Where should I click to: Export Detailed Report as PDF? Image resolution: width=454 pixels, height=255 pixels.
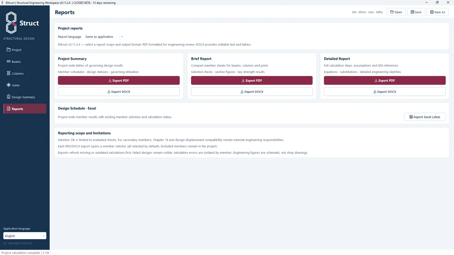(x=385, y=80)
